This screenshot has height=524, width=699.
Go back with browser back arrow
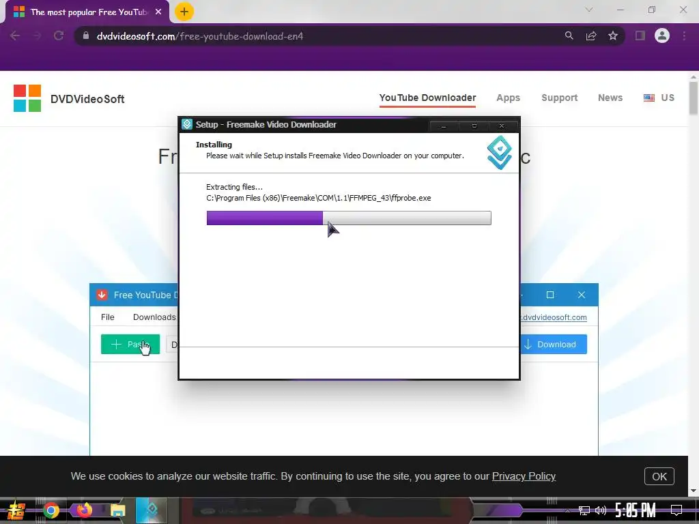pyautogui.click(x=15, y=36)
